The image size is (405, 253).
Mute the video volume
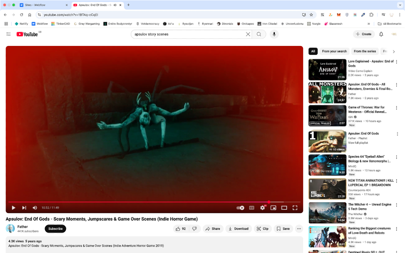[35, 208]
